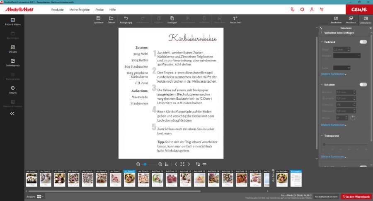Click the Öffnen folder icon
Screen dimensions: 373x201
(x=111, y=18)
